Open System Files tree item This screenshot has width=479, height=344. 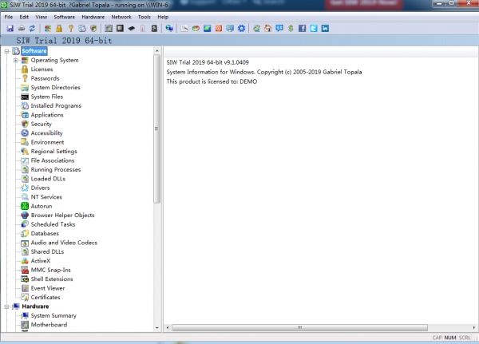tap(47, 97)
